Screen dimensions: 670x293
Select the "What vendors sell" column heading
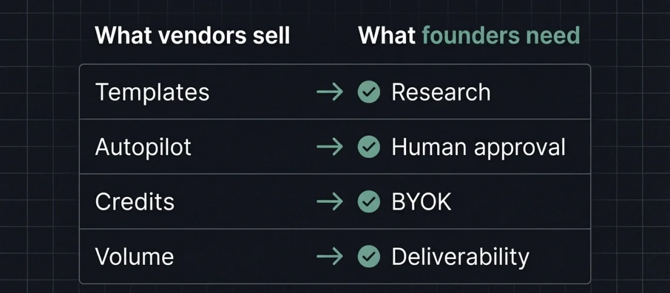point(192,36)
